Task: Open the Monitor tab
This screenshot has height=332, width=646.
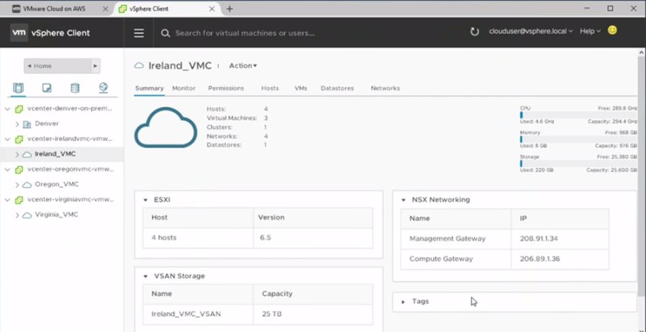Action: point(183,88)
